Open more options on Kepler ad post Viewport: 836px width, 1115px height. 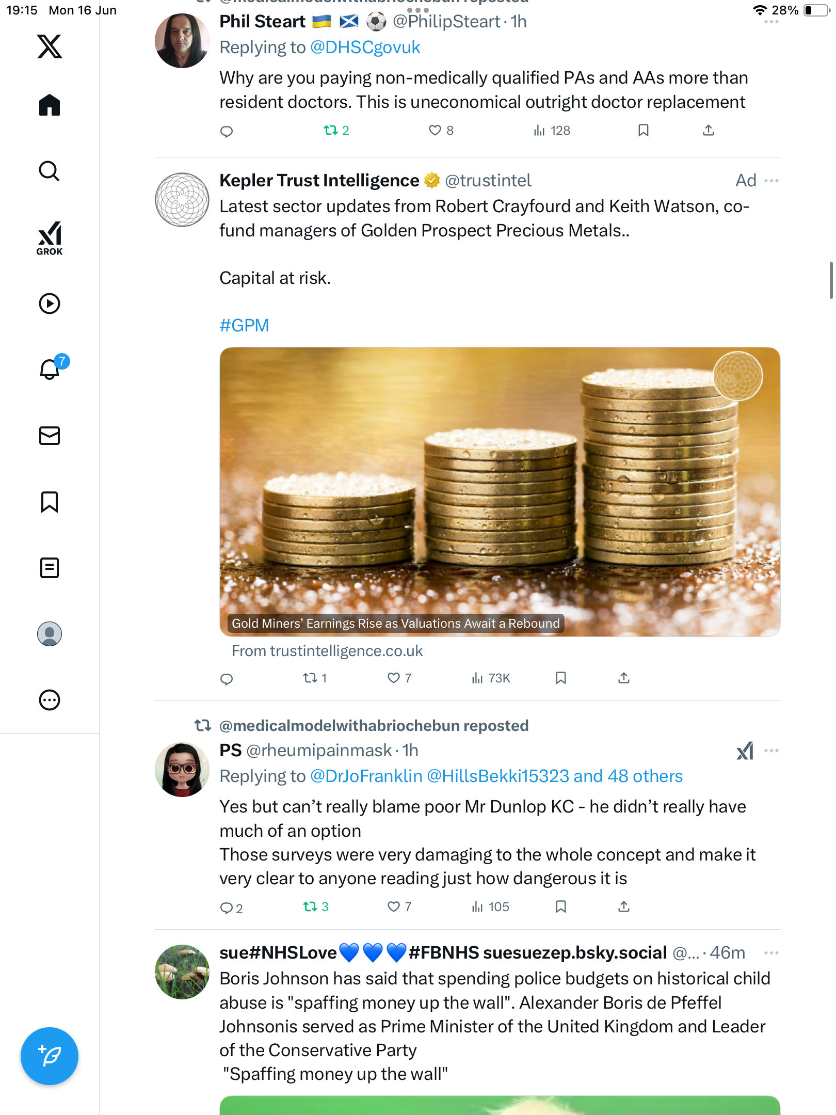(x=771, y=181)
